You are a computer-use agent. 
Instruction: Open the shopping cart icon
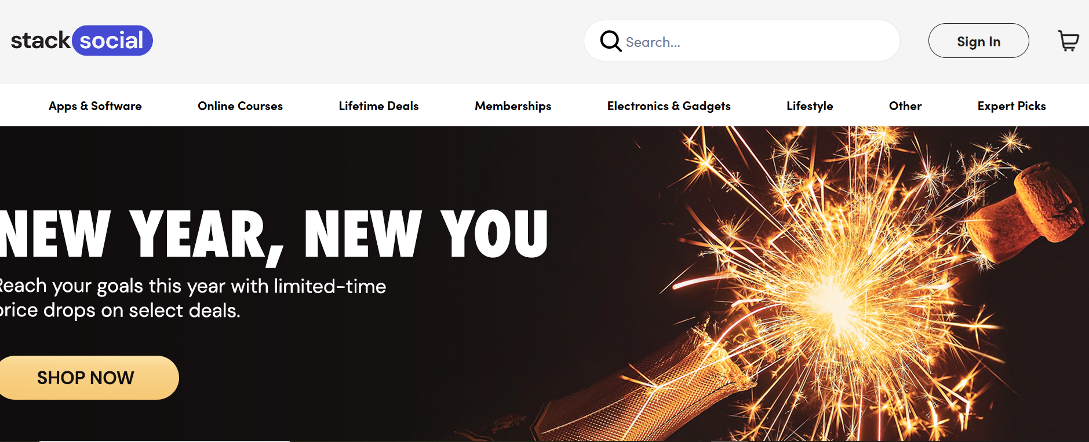coord(1068,41)
